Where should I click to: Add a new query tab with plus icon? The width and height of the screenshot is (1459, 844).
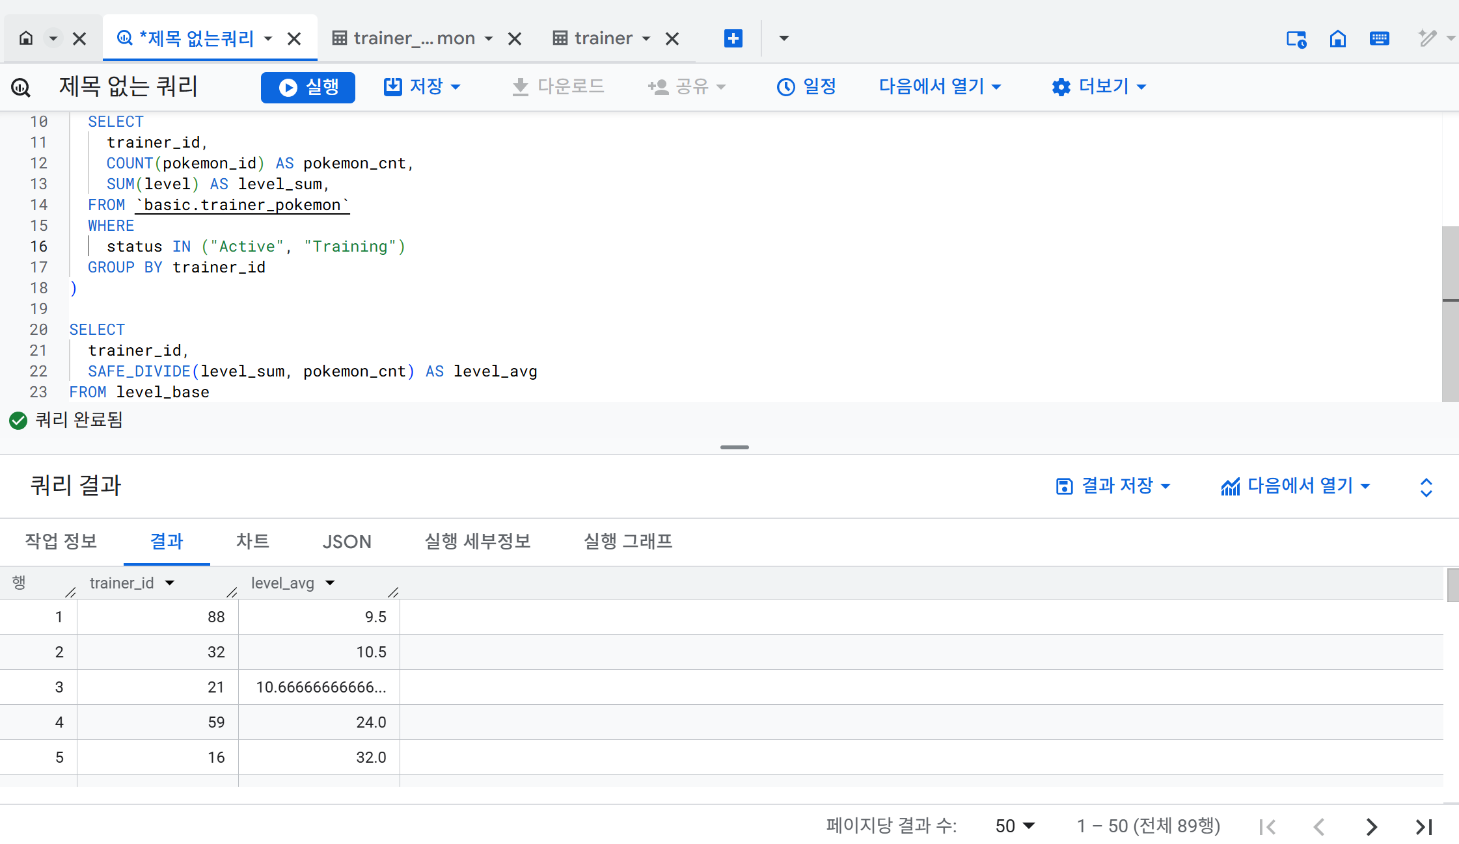tap(733, 38)
